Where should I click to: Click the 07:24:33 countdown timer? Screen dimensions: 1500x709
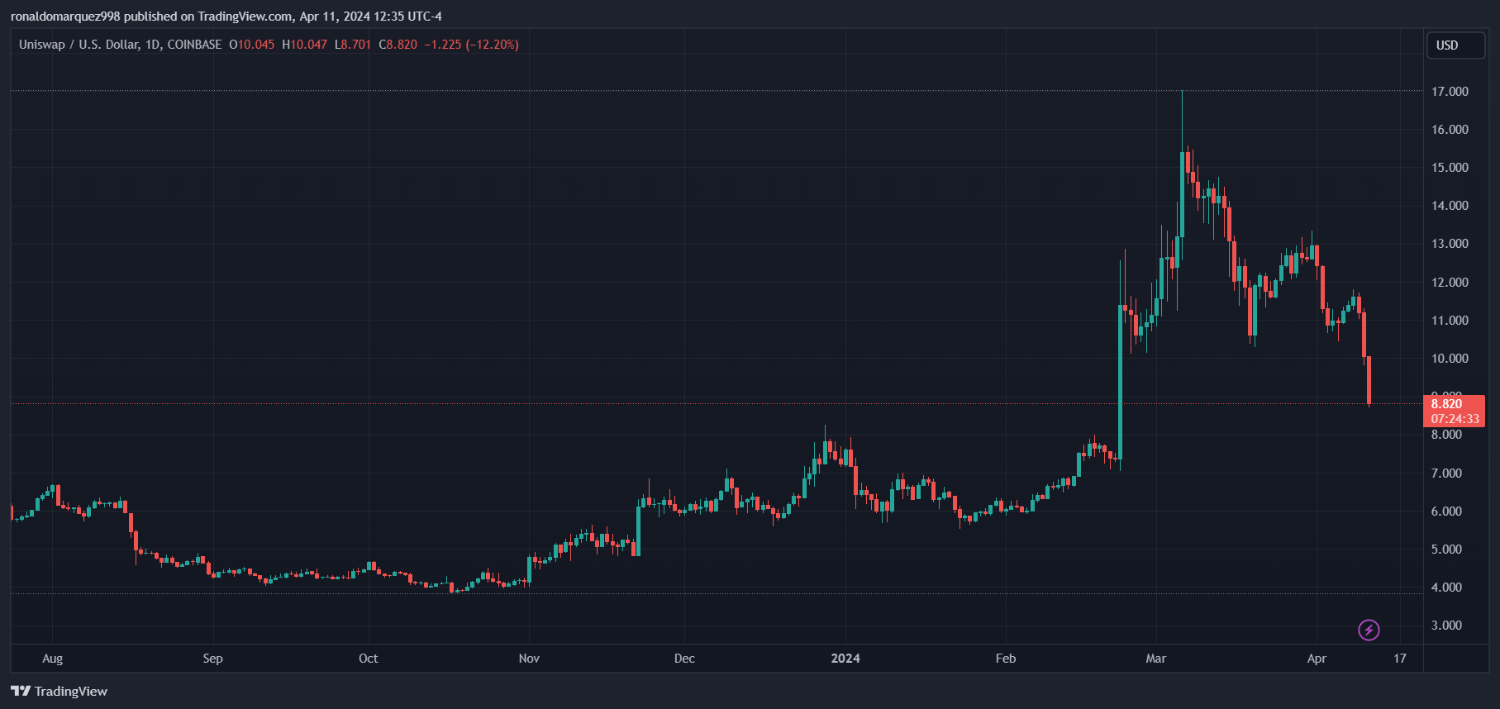pos(1455,419)
